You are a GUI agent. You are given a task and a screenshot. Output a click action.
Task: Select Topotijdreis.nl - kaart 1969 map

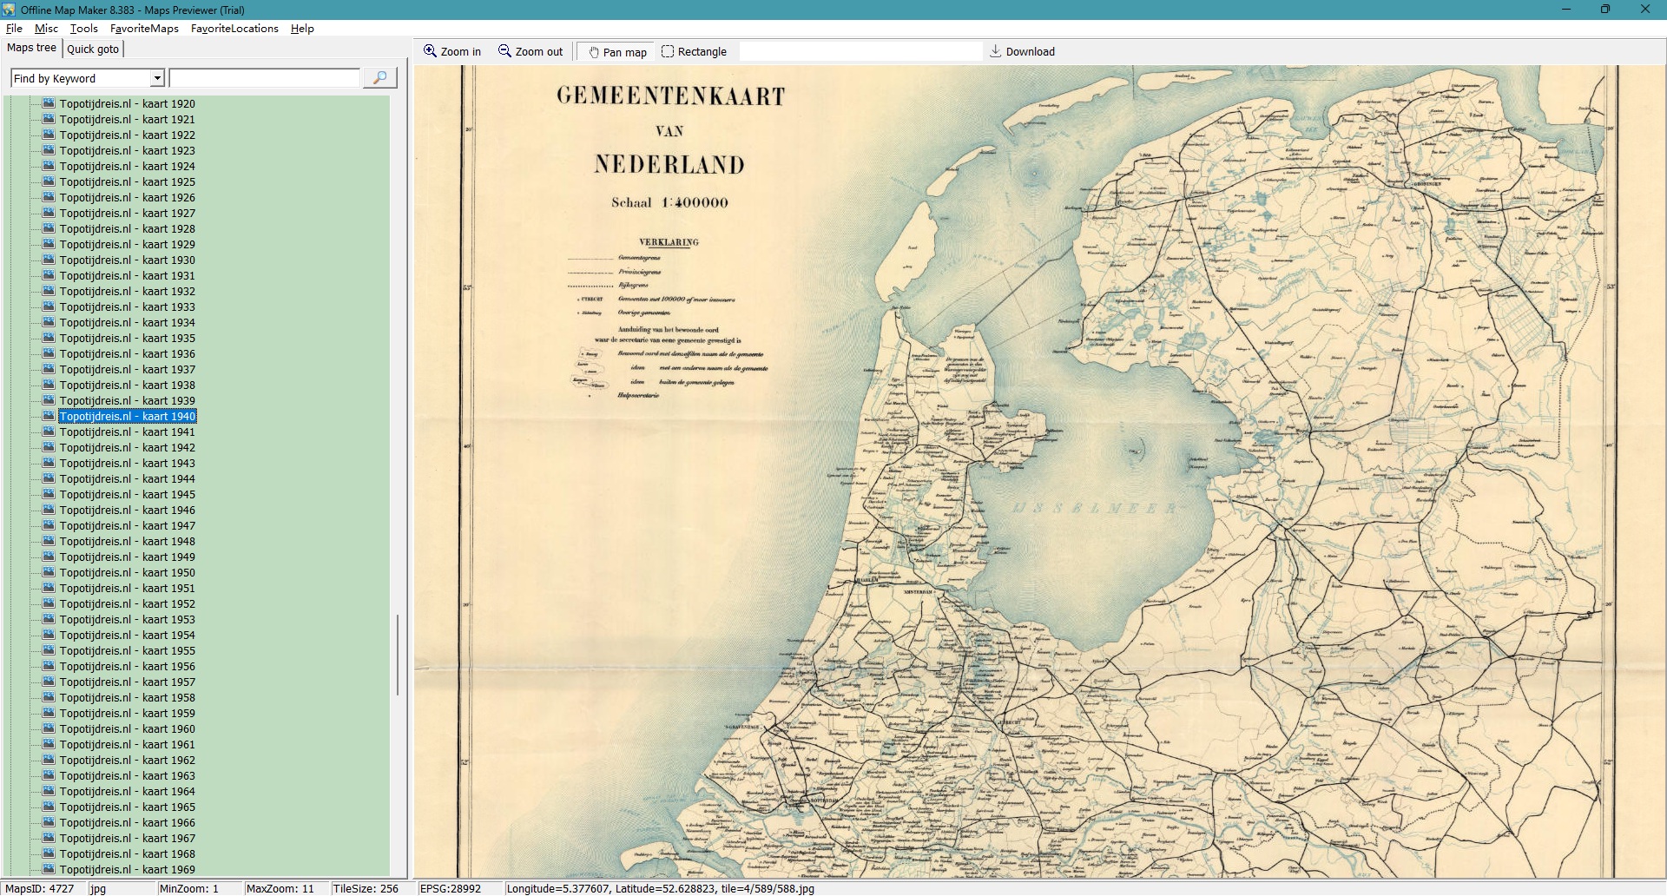127,869
